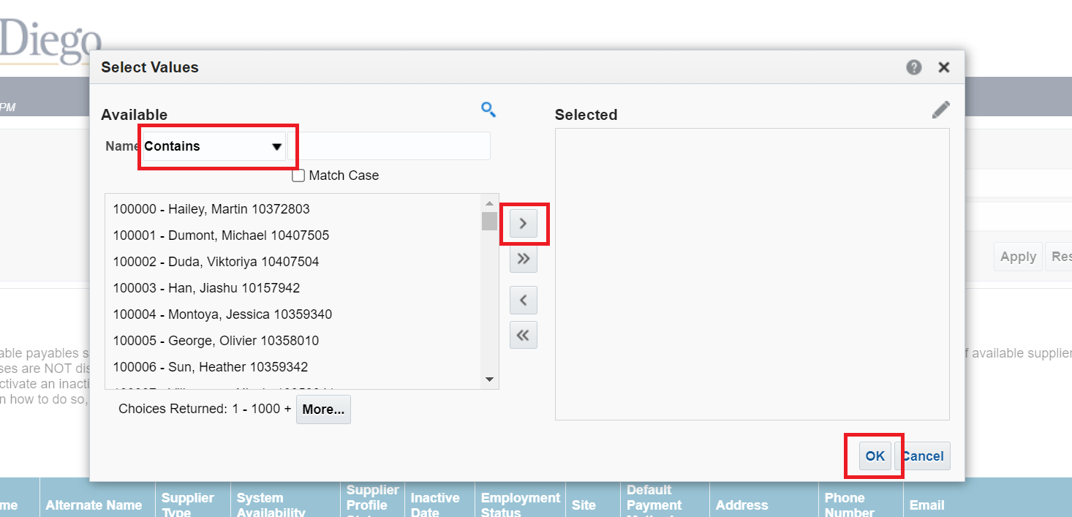The height and width of the screenshot is (517, 1072).
Task: Choose 100002 - Duda, Viktoriya from list
Action: point(216,262)
